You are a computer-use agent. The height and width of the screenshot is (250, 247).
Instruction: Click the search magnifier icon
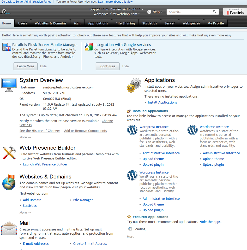point(215,12)
